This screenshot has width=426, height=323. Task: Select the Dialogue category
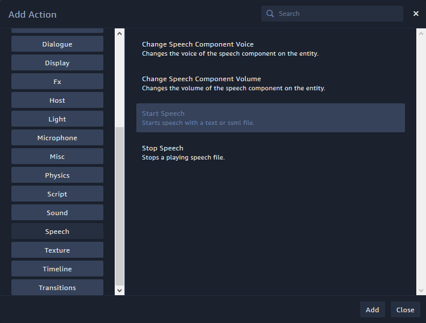(57, 44)
